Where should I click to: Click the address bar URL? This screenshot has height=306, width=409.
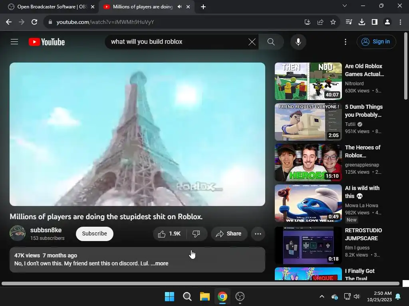[x=105, y=22]
